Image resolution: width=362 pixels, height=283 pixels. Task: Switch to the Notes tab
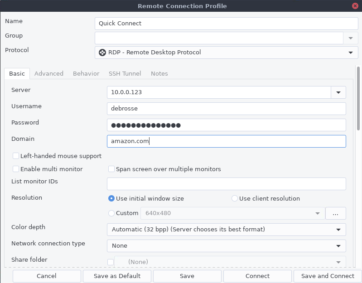click(159, 73)
